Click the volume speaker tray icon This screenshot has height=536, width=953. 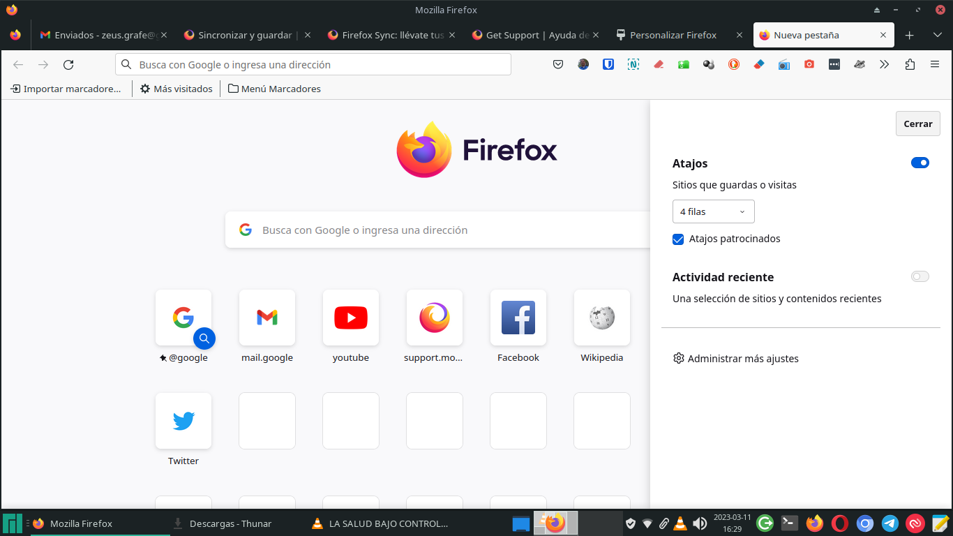(x=699, y=523)
